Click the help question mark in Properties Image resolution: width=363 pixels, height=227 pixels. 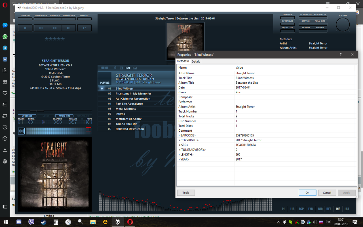point(341,54)
